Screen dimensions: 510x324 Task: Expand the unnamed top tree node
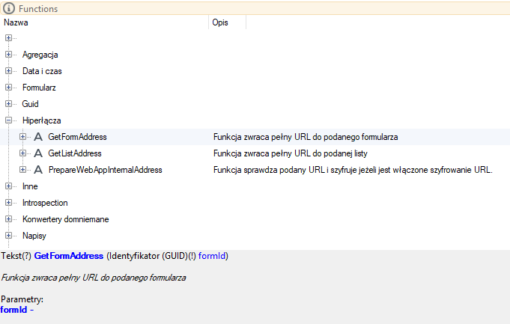pyautogui.click(x=8, y=38)
